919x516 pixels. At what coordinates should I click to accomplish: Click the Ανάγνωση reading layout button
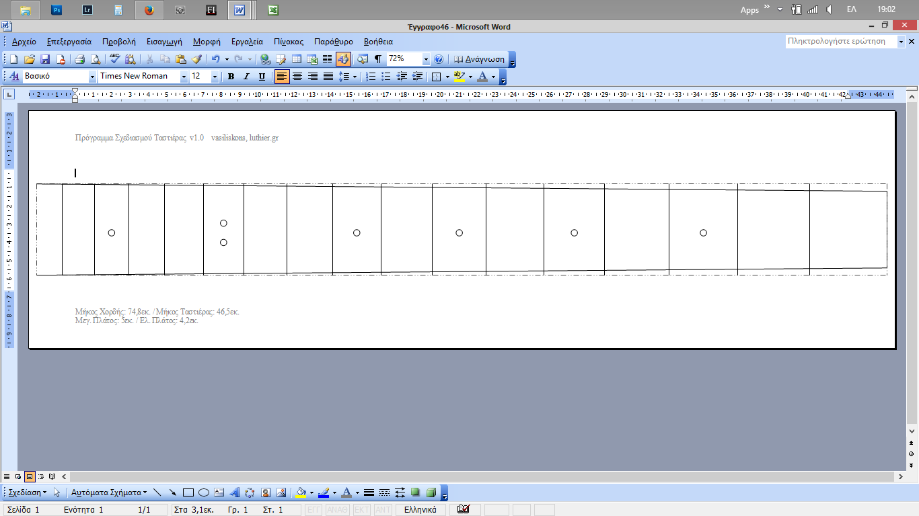click(480, 59)
